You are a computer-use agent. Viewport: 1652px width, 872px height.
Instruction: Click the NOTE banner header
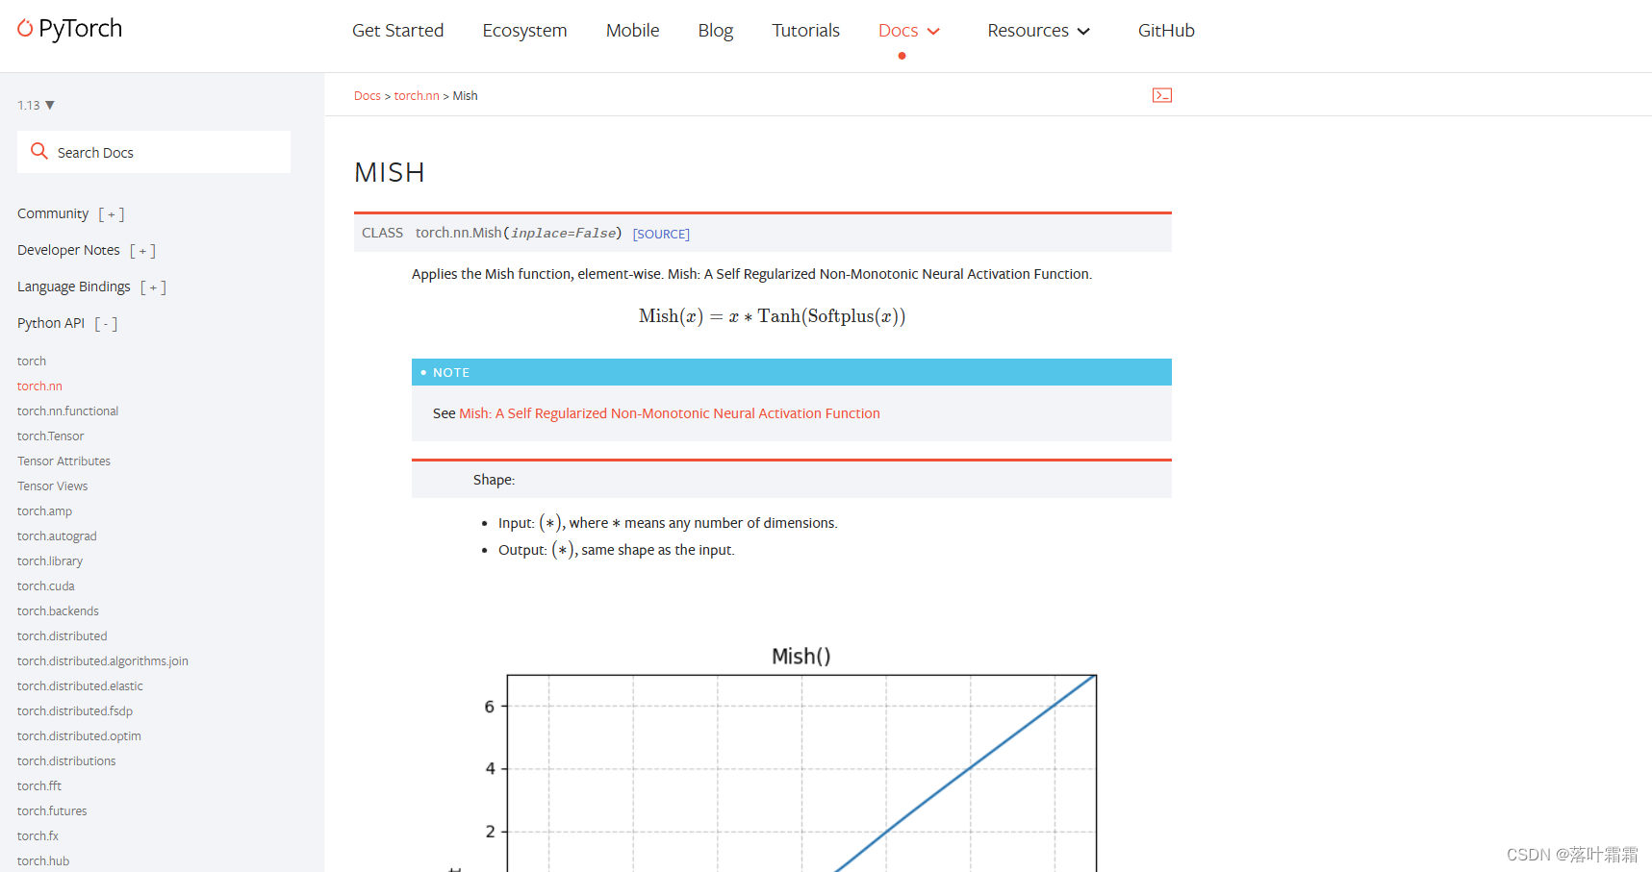(x=792, y=372)
